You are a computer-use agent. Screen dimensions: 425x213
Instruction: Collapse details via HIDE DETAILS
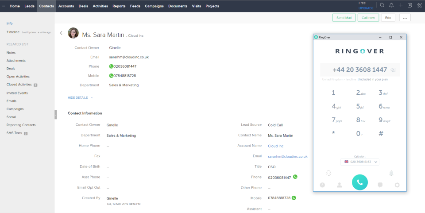click(x=80, y=97)
